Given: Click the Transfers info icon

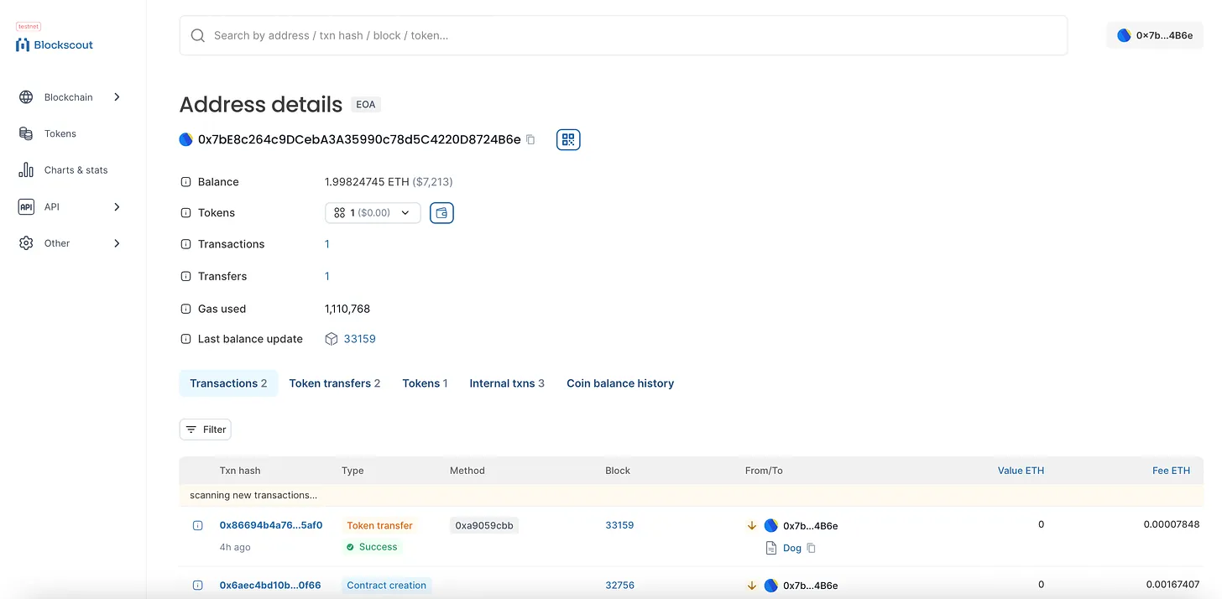Looking at the screenshot, I should (x=185, y=276).
